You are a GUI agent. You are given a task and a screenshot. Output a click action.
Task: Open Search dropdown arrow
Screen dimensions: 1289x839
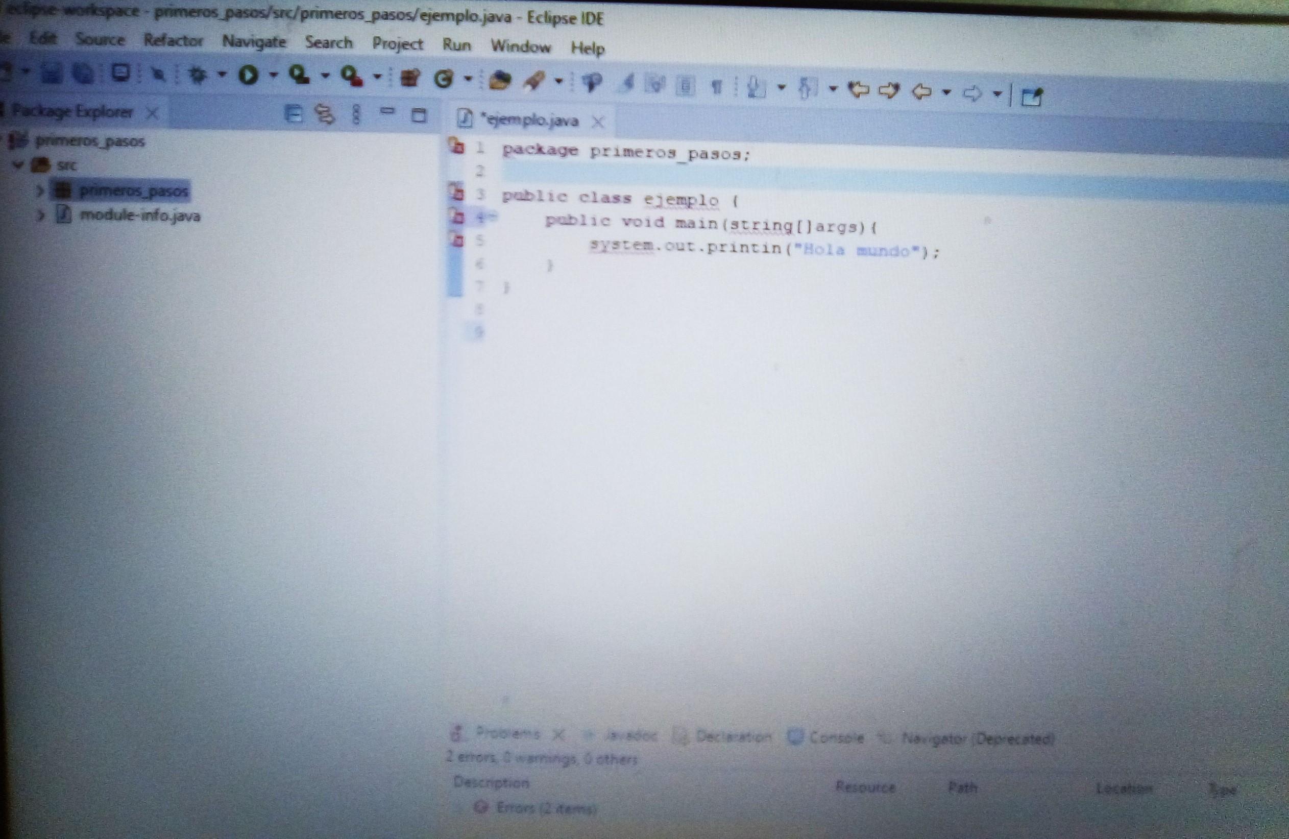pyautogui.click(x=558, y=82)
